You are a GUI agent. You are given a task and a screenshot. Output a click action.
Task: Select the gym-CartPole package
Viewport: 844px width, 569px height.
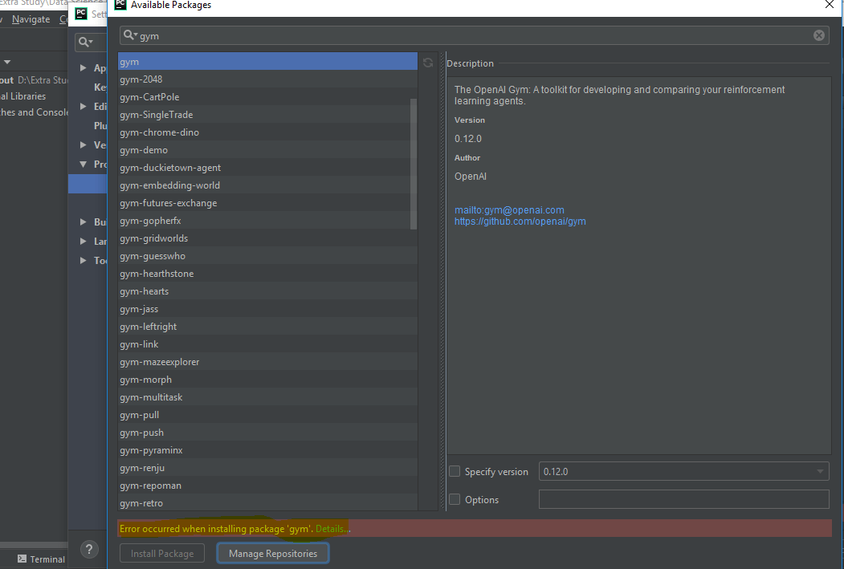point(149,96)
